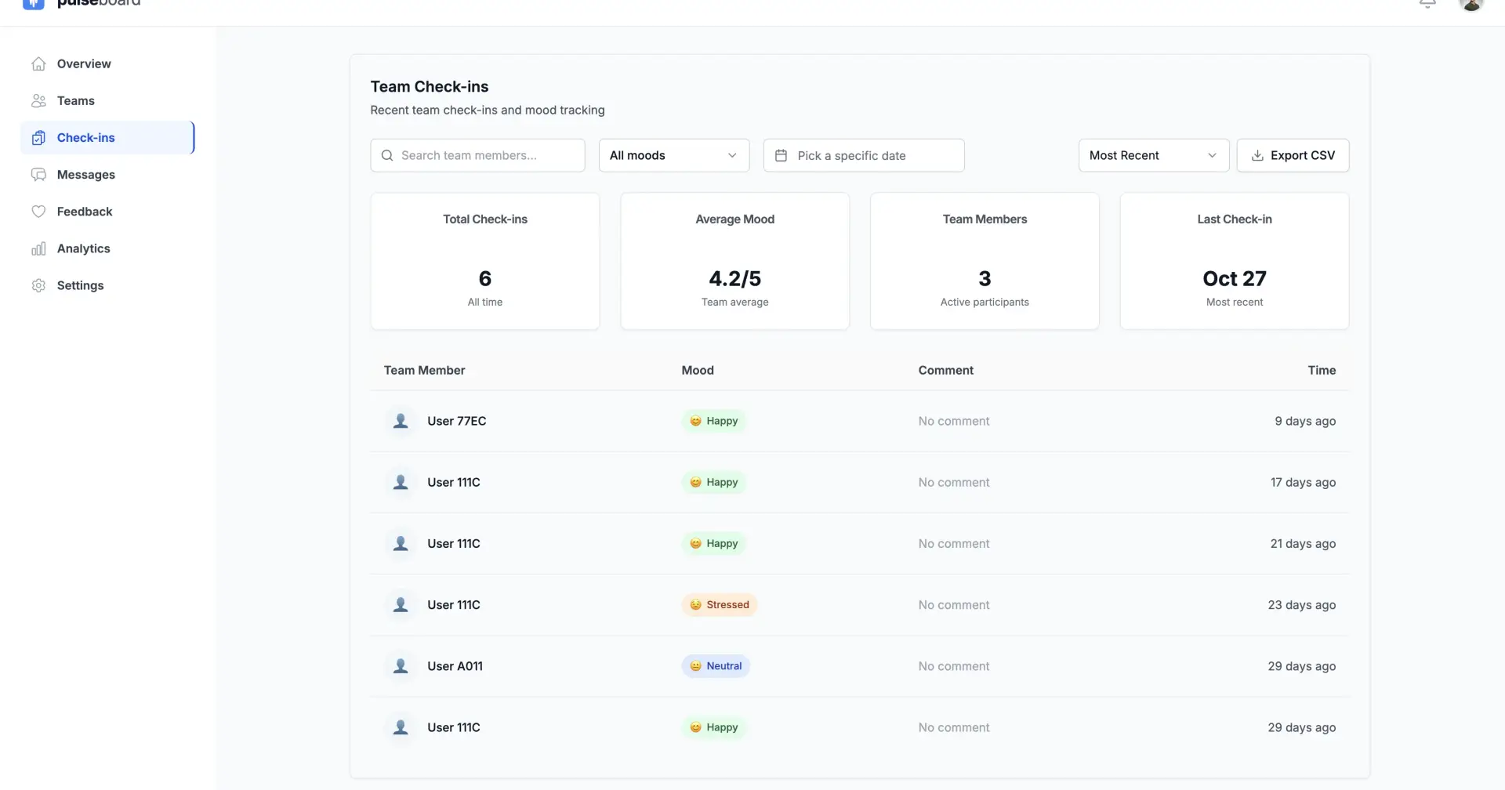The height and width of the screenshot is (790, 1505).
Task: Click the Analytics bar chart icon
Action: [x=38, y=249]
